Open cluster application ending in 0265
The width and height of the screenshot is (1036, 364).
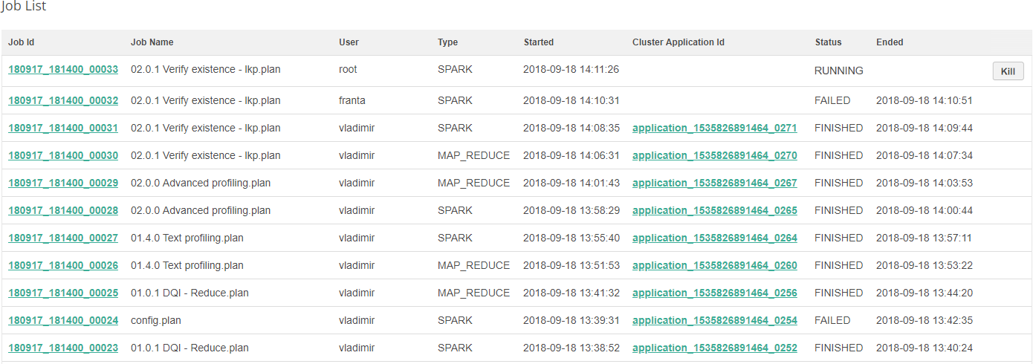tap(714, 210)
